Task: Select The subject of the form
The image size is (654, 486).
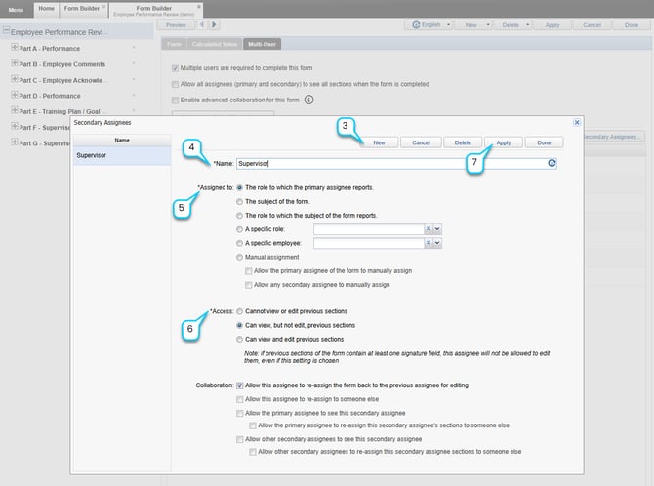Action: 239,201
